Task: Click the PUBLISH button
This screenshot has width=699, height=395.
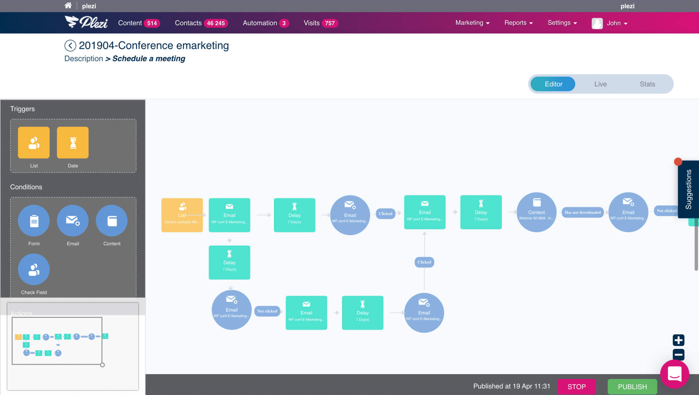Action: tap(632, 387)
